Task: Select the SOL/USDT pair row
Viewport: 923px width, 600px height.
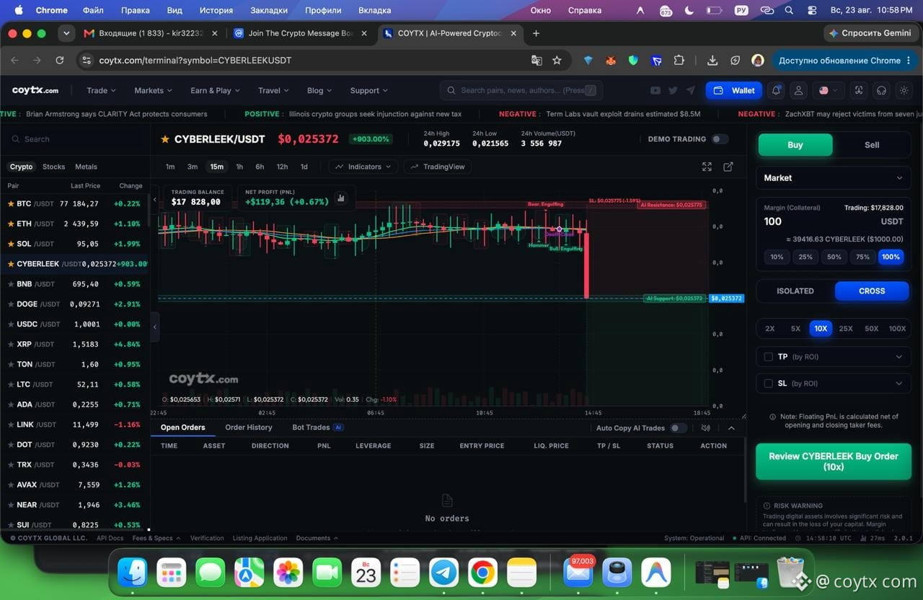Action: tap(75, 244)
